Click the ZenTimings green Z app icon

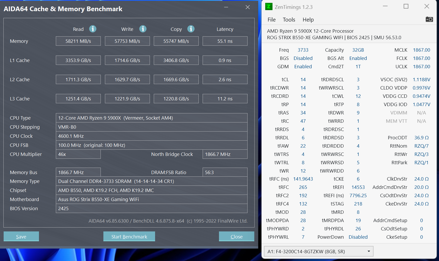point(269,6)
